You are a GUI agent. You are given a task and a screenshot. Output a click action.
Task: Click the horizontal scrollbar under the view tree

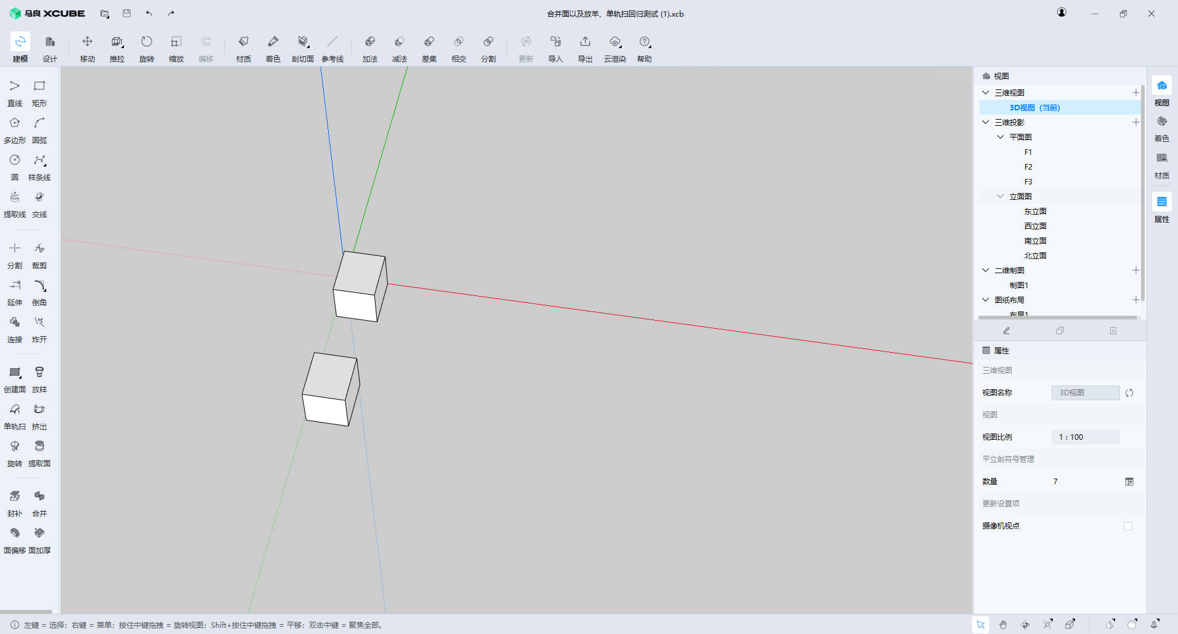coord(1057,318)
